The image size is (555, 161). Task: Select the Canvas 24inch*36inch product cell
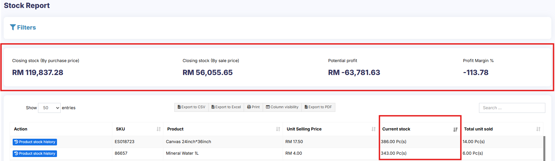188,142
